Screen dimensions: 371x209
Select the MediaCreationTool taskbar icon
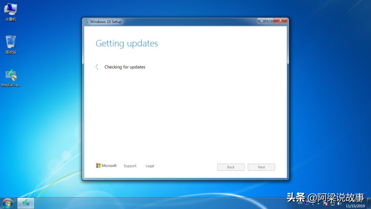[26, 203]
